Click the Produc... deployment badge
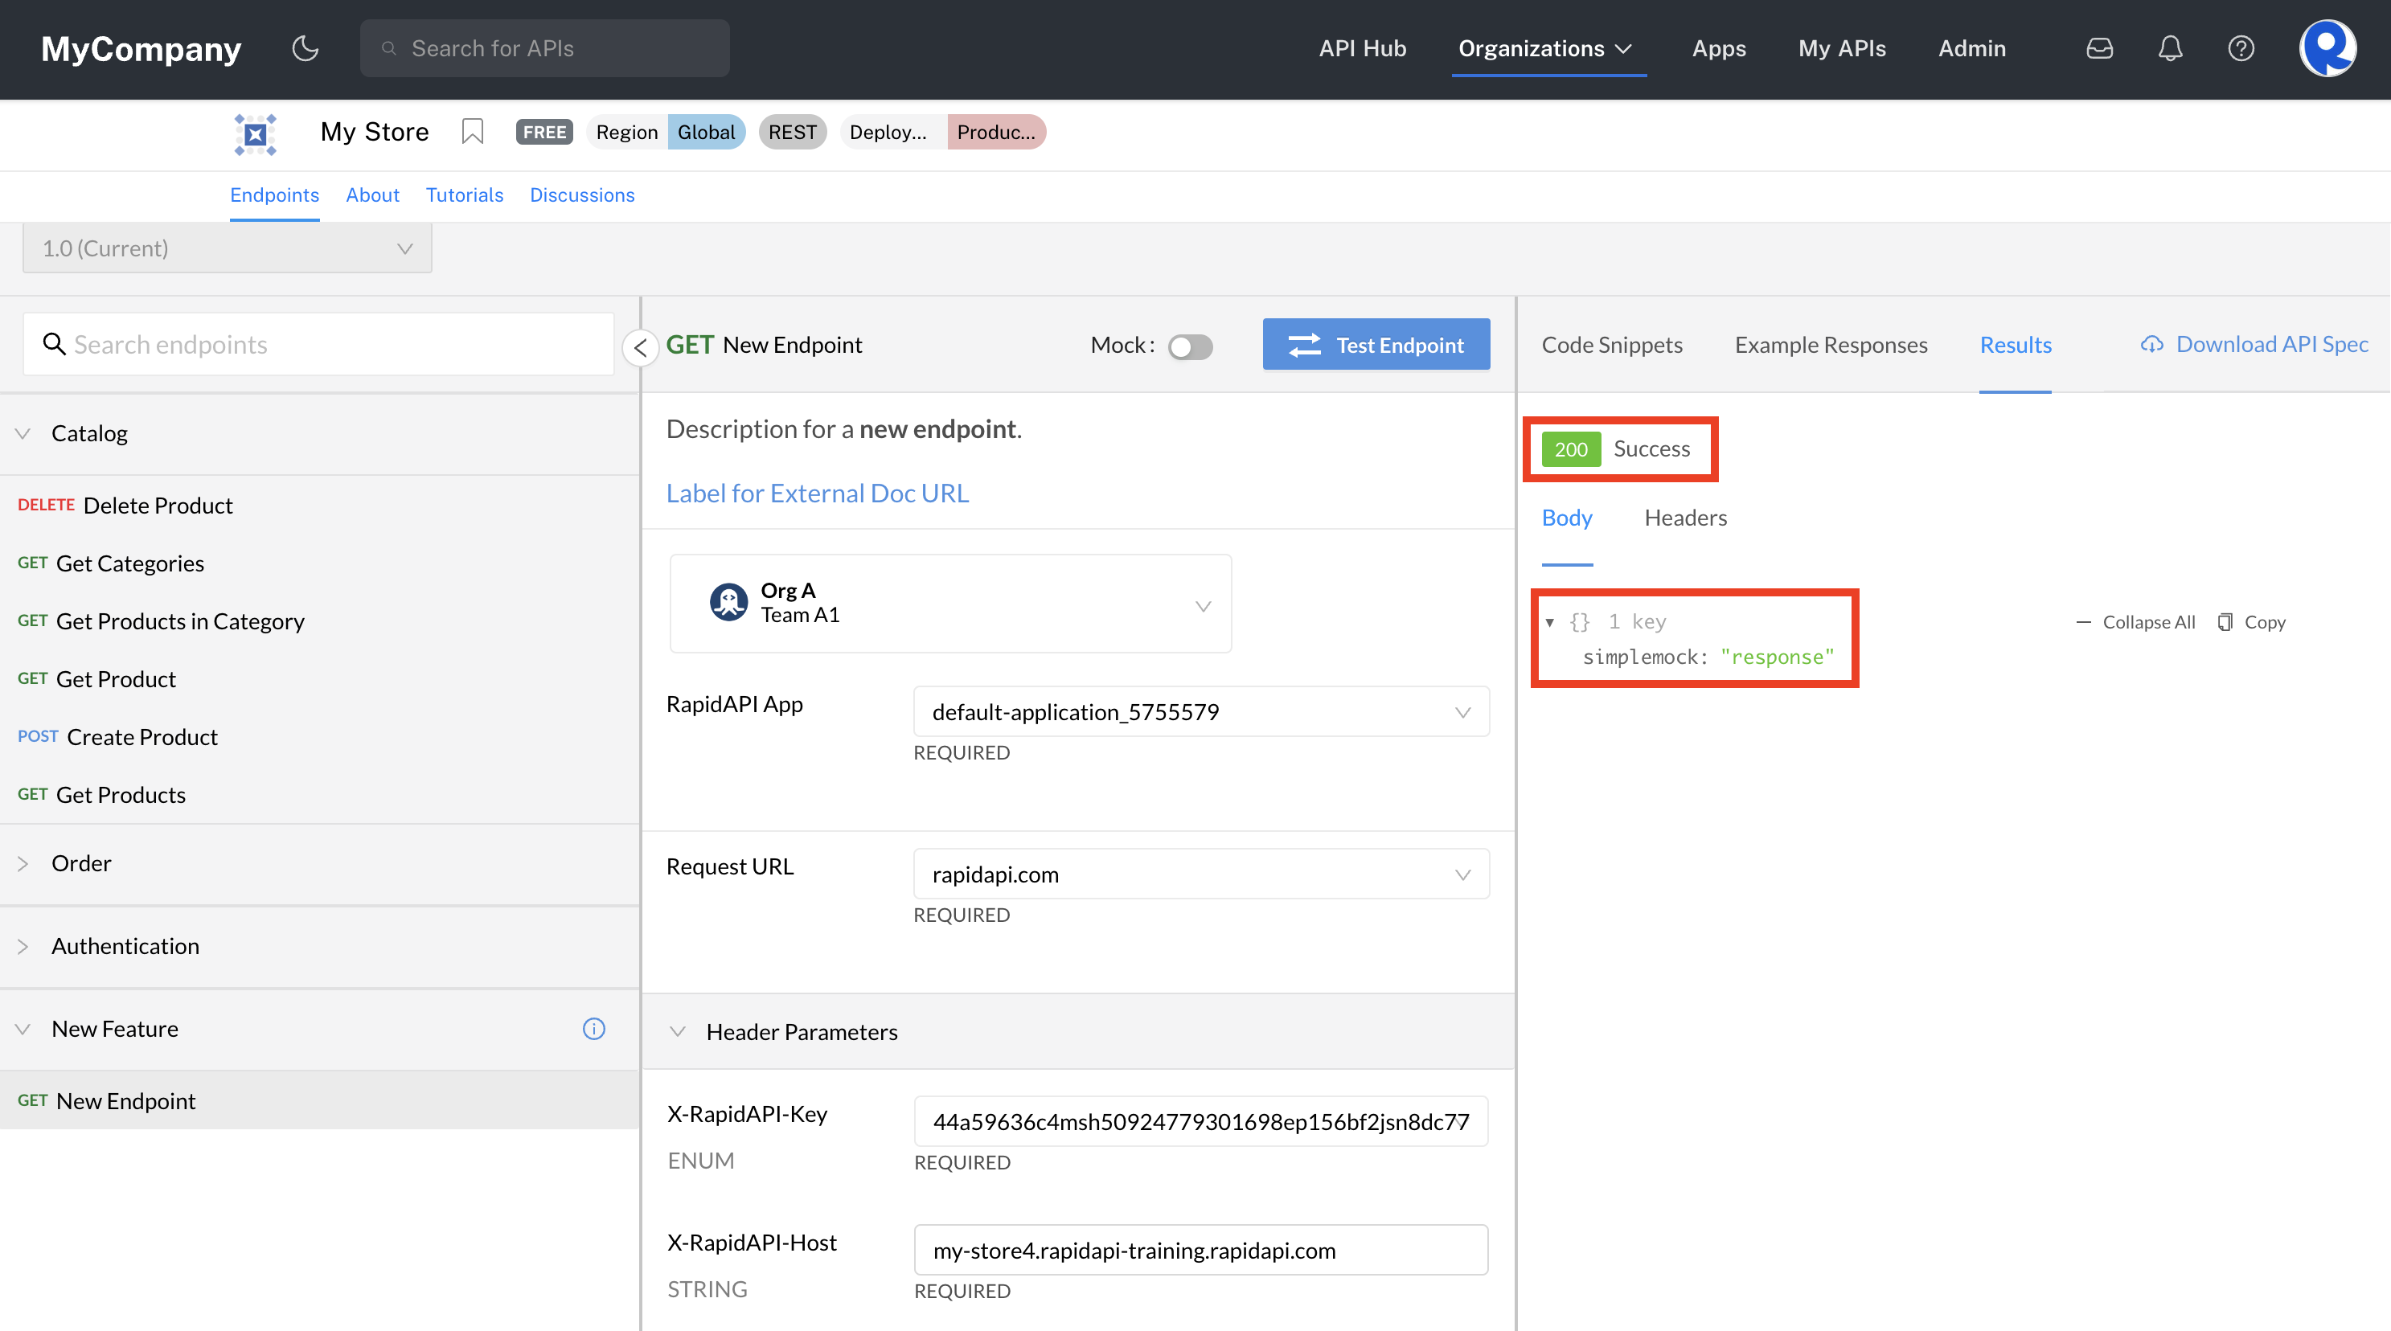Image resolution: width=2391 pixels, height=1331 pixels. coord(996,132)
